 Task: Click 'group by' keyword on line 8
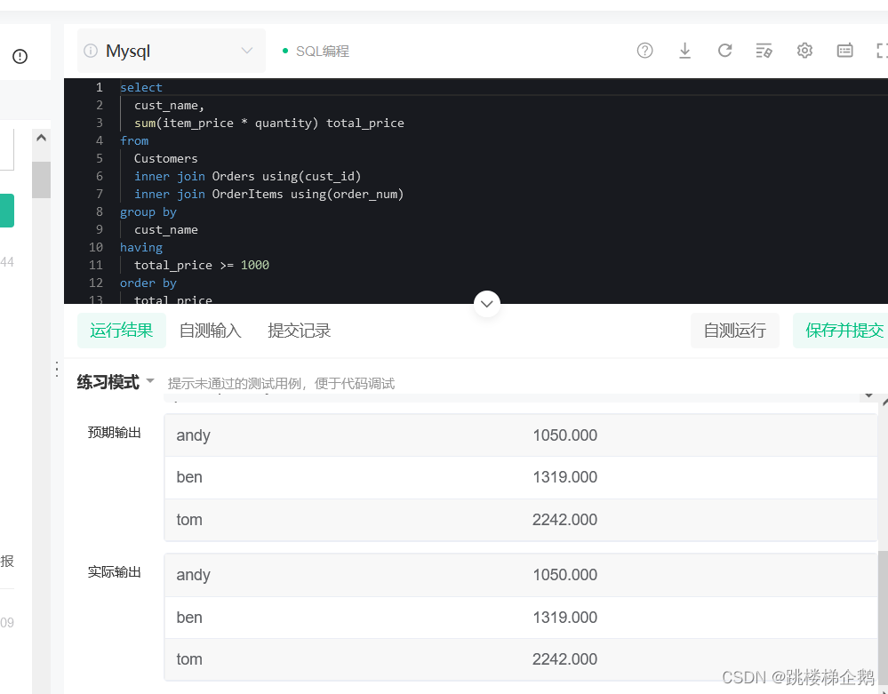click(x=148, y=212)
